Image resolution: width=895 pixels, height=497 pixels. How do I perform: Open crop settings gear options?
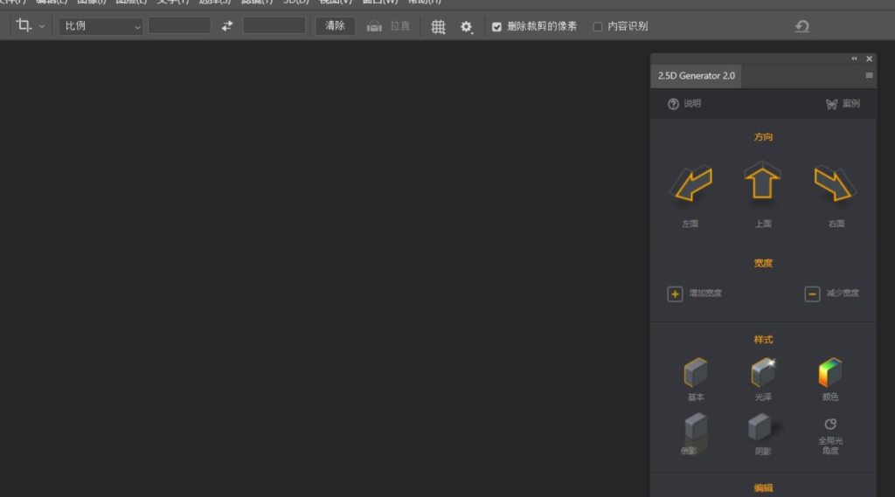coord(467,27)
